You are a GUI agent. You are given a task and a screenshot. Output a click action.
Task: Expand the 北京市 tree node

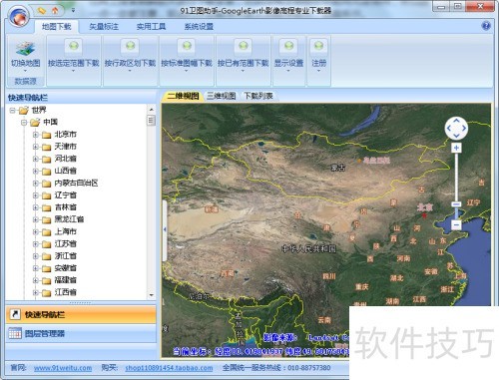(36, 135)
